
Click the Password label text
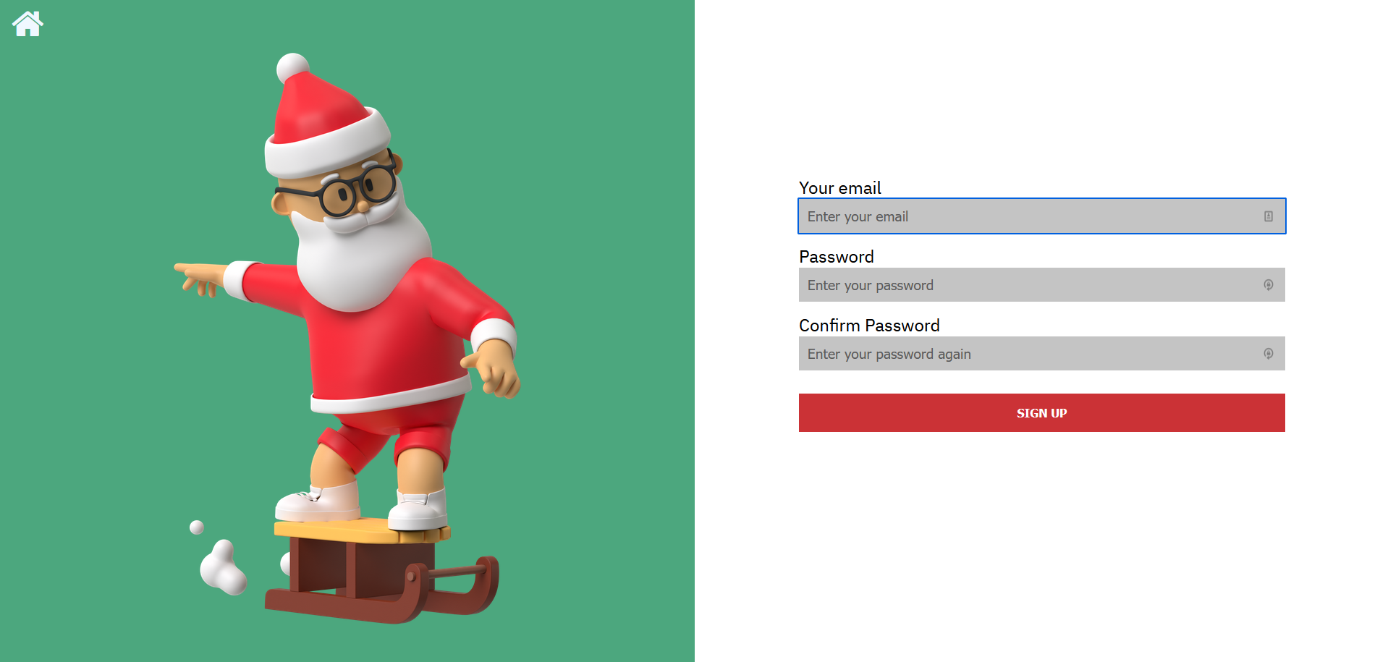[x=836, y=257]
